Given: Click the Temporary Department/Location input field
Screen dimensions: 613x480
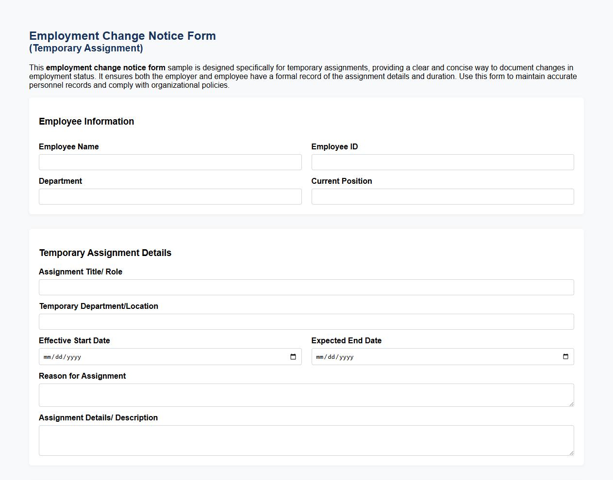Looking at the screenshot, I should click(306, 321).
